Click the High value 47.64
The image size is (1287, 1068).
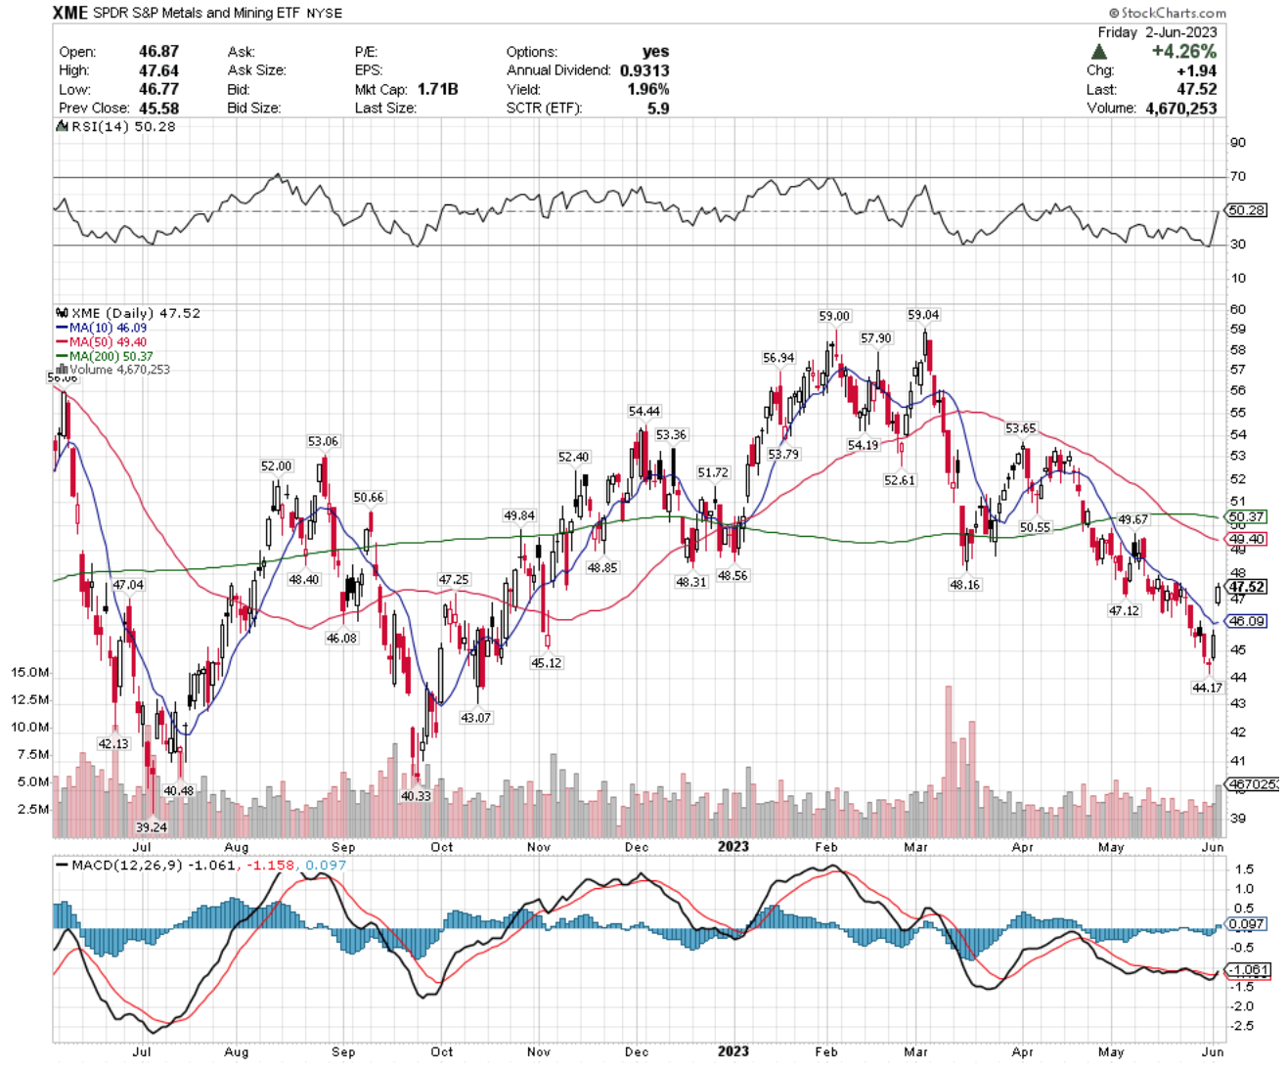tap(159, 70)
